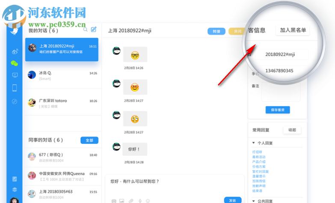Screen dimensions: 335x203
Task: Select quick reply 产品介绍
Action: (x=259, y=162)
